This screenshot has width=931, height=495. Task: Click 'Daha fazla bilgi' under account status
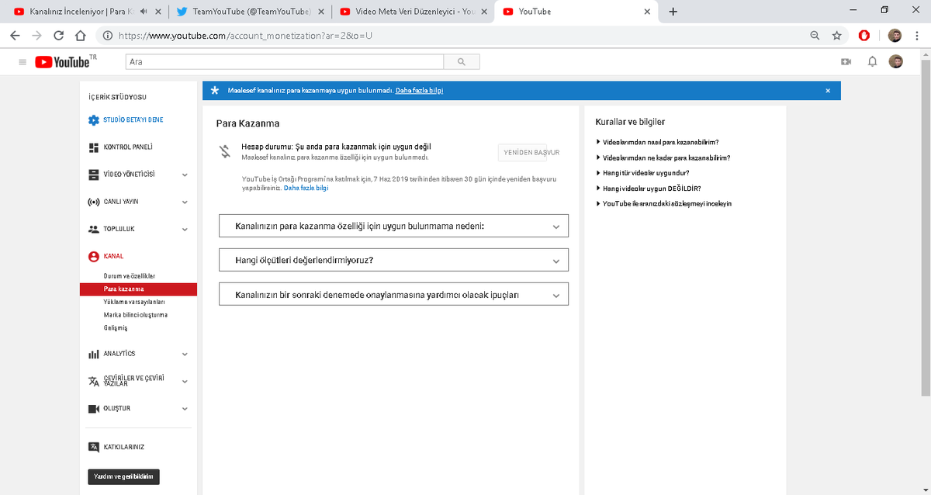[x=306, y=188]
